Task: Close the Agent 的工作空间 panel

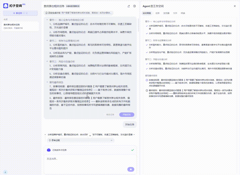Action: [235, 6]
